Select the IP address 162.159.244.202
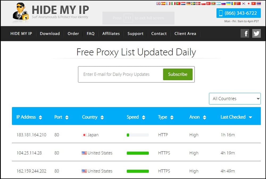Screen dimensions: 266x179 tap(31, 171)
